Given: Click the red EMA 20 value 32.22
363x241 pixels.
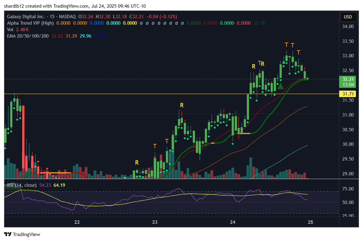Looking at the screenshot, I should click(57, 36).
